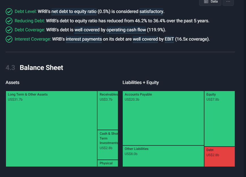This screenshot has width=246, height=177.
Task: Click the 'interest payments' underlined link
Action: click(84, 39)
